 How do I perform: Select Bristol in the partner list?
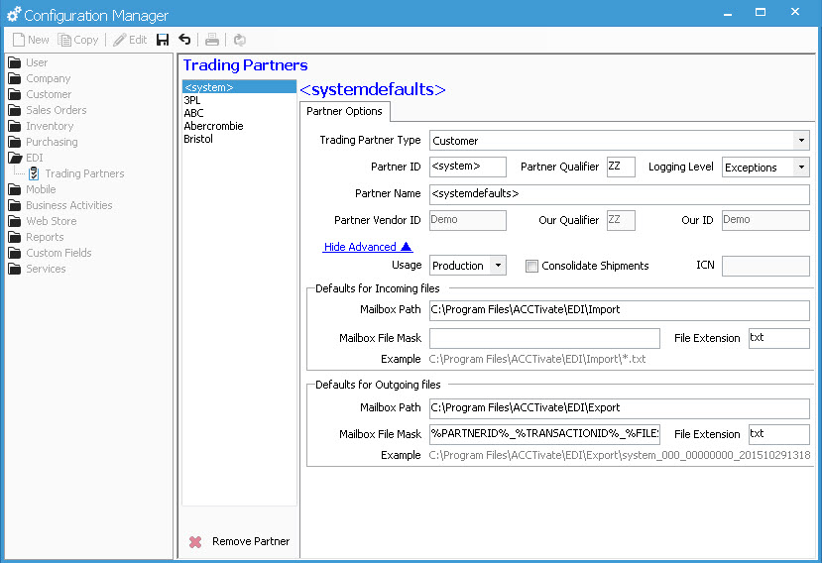[239, 139]
